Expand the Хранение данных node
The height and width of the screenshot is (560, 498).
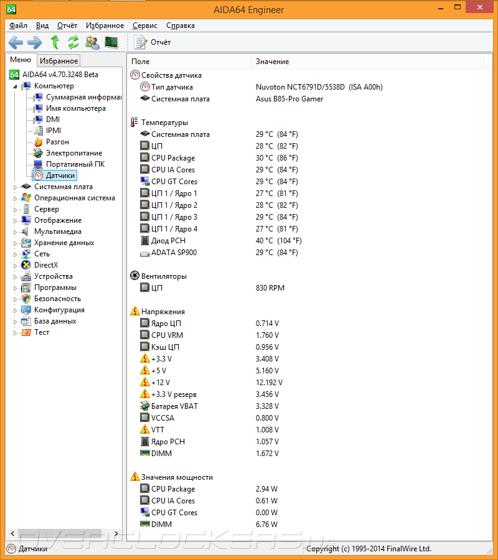(x=15, y=243)
